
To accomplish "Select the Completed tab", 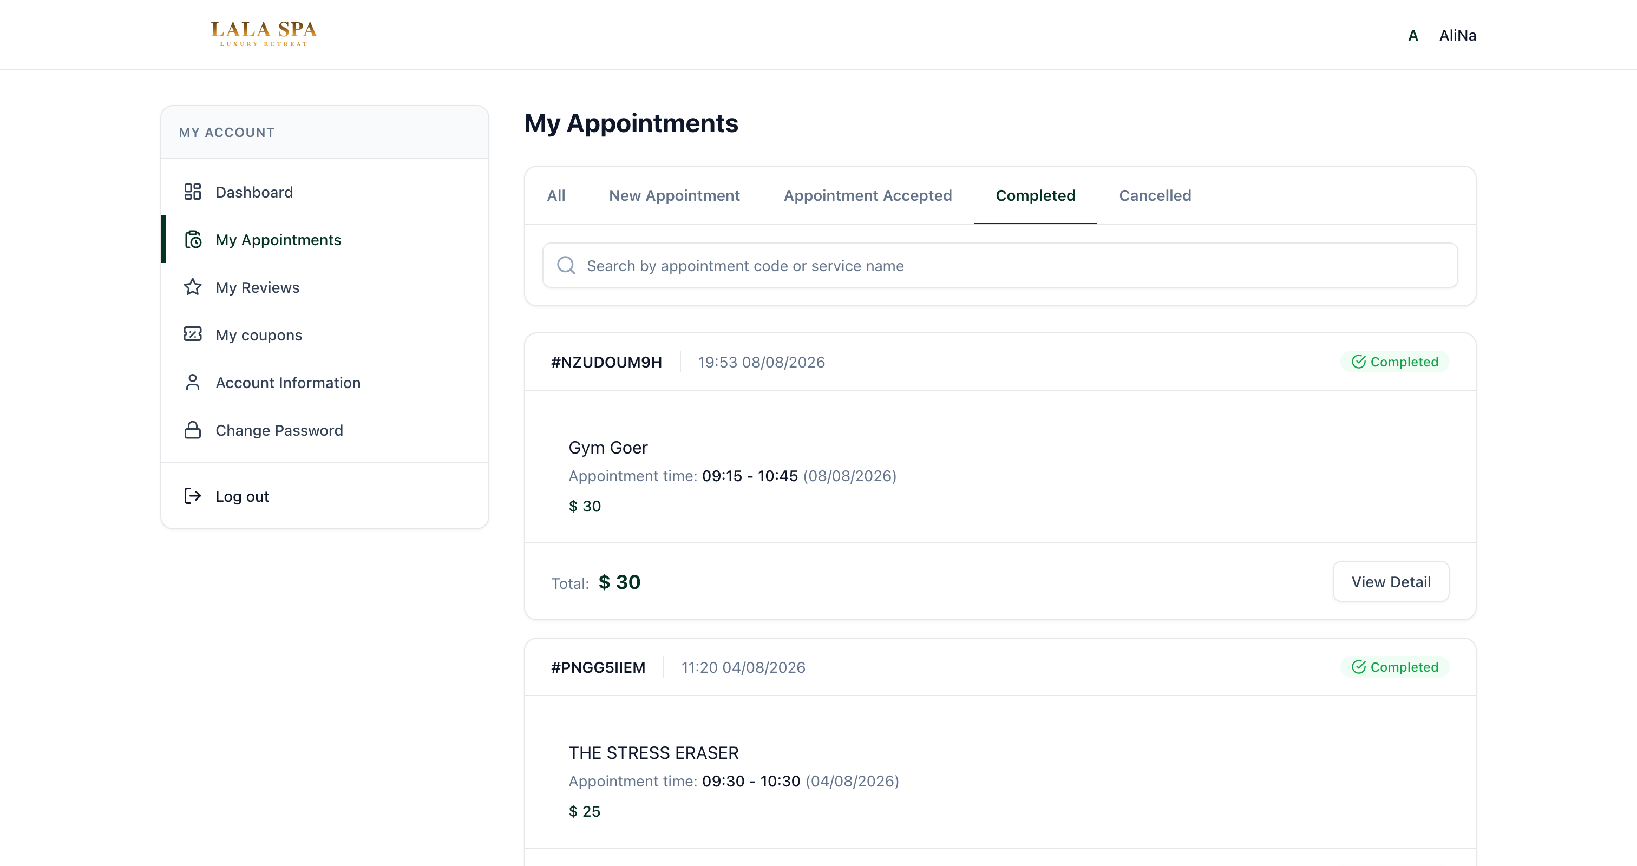I will [x=1035, y=196].
